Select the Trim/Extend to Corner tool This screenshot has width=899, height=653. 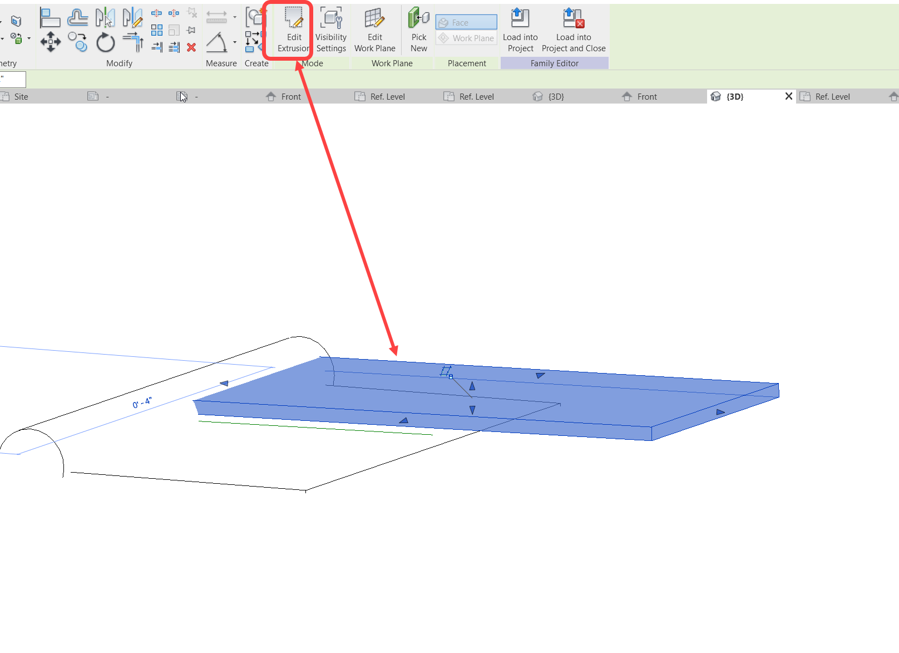coord(132,42)
